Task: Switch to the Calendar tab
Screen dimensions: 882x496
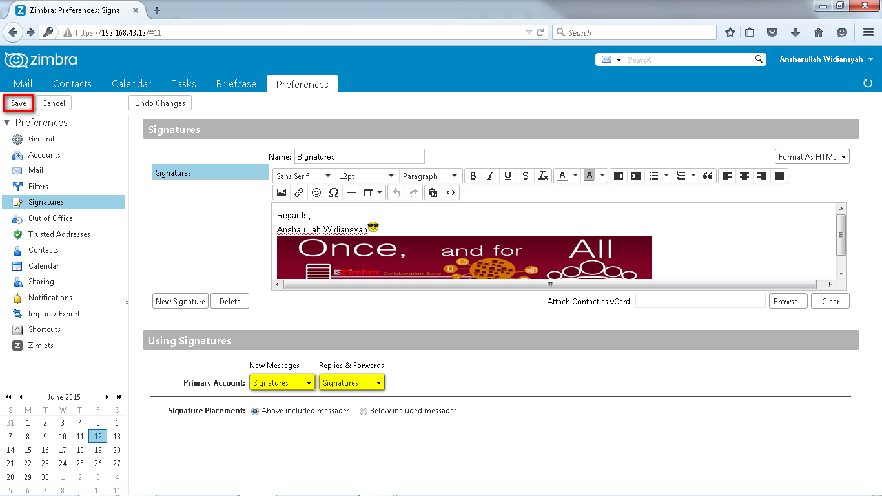Action: click(131, 84)
